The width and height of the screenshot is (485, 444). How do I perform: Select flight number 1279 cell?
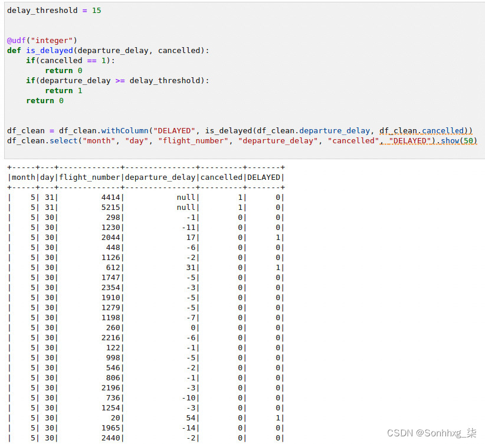[111, 308]
